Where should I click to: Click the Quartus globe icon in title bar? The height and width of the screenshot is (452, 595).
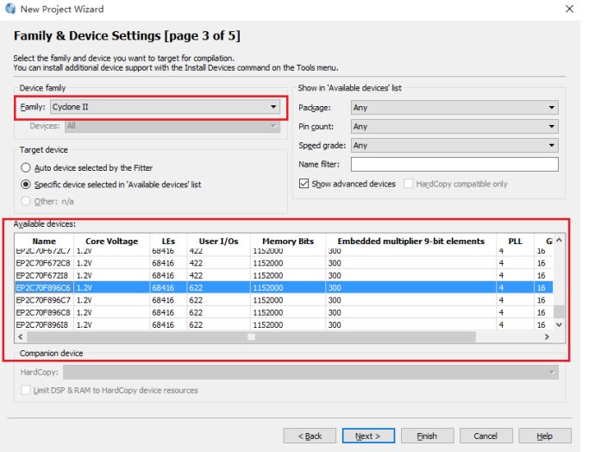tap(10, 9)
